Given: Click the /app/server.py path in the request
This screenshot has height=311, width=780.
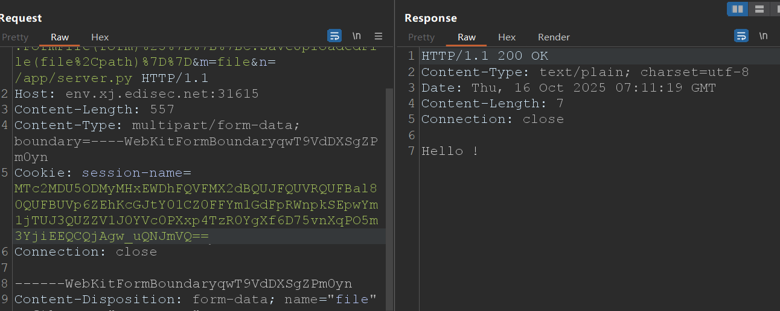Looking at the screenshot, I should [x=74, y=78].
